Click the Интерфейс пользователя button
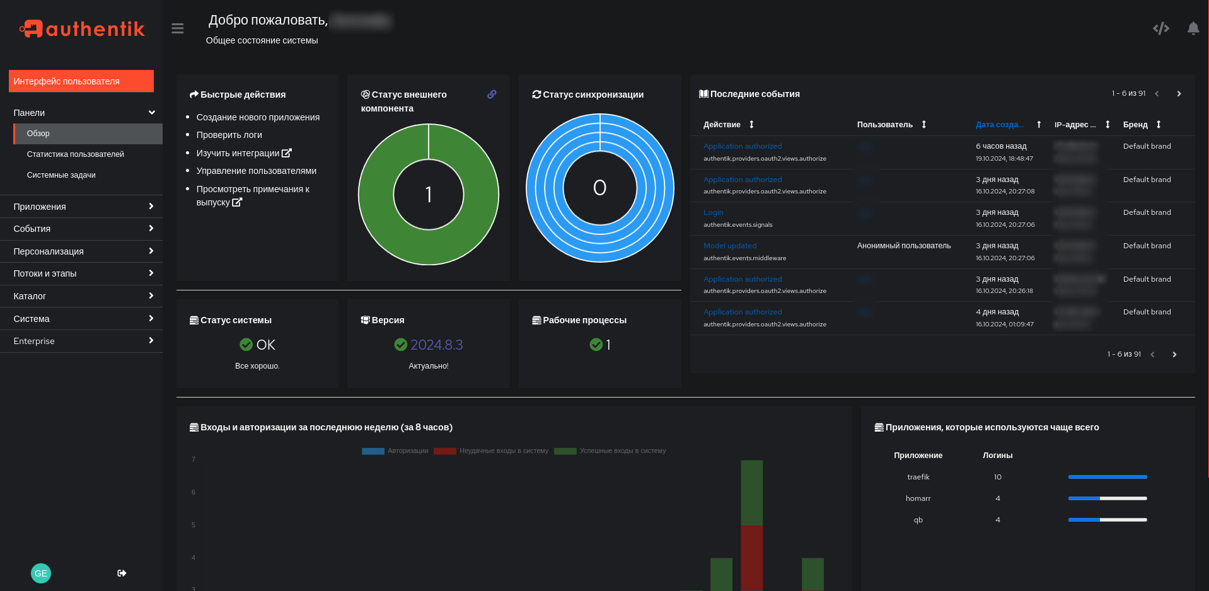 pyautogui.click(x=81, y=81)
